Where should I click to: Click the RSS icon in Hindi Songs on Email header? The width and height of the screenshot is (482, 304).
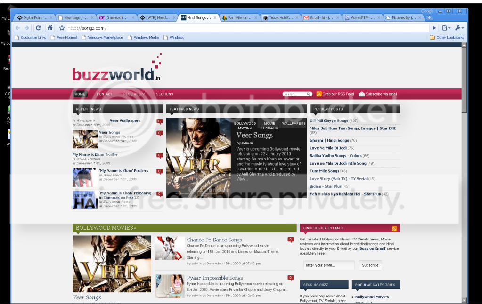point(394,228)
